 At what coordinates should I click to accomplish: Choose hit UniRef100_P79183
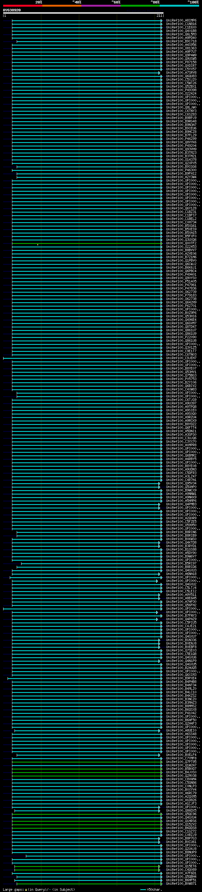point(181,295)
